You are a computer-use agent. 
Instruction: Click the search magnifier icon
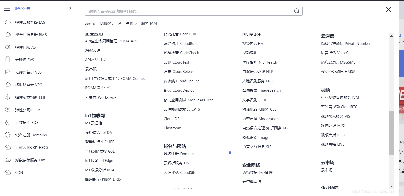(297, 11)
